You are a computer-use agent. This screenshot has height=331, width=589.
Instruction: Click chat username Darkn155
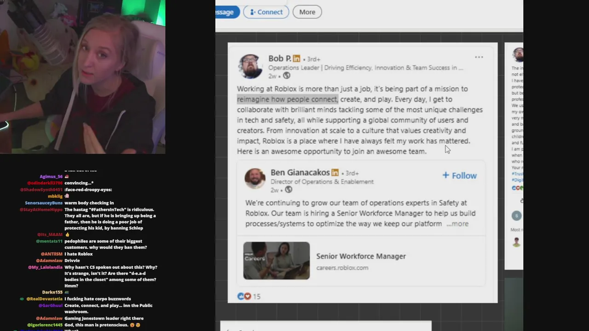[x=52, y=292]
